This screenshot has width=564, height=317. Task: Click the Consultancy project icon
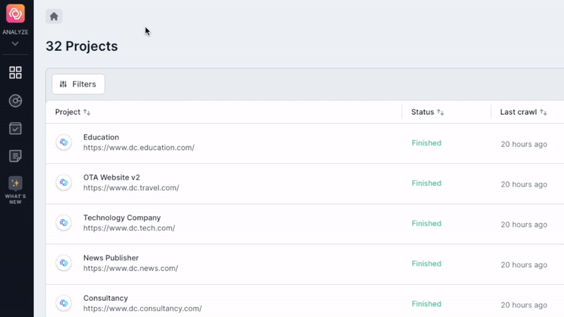63,304
